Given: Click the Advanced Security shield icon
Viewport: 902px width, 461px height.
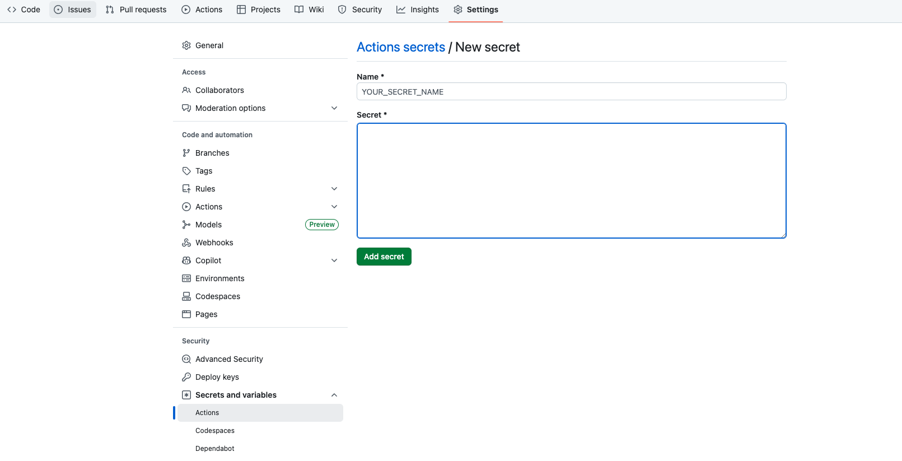Looking at the screenshot, I should point(186,359).
